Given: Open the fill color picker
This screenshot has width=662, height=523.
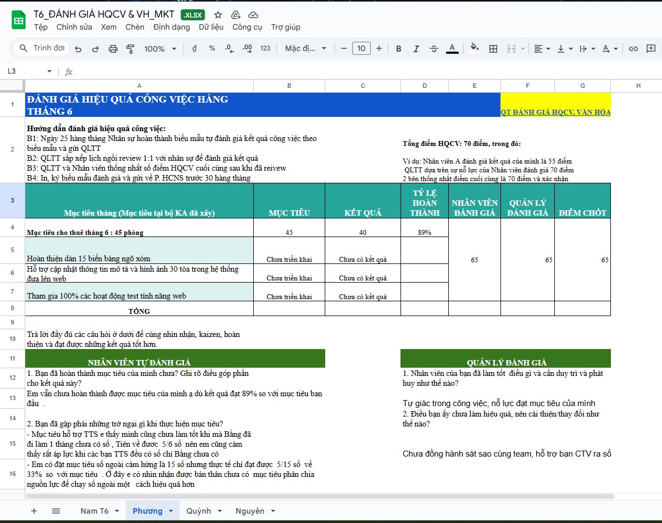Looking at the screenshot, I should pyautogui.click(x=475, y=49).
